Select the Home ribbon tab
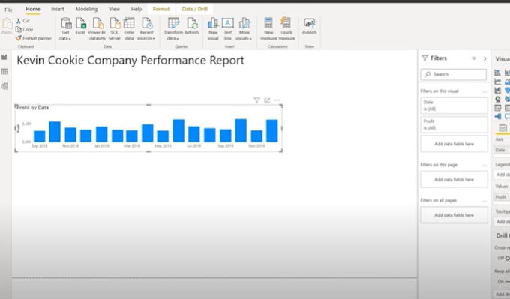This screenshot has width=510, height=299. pos(33,9)
